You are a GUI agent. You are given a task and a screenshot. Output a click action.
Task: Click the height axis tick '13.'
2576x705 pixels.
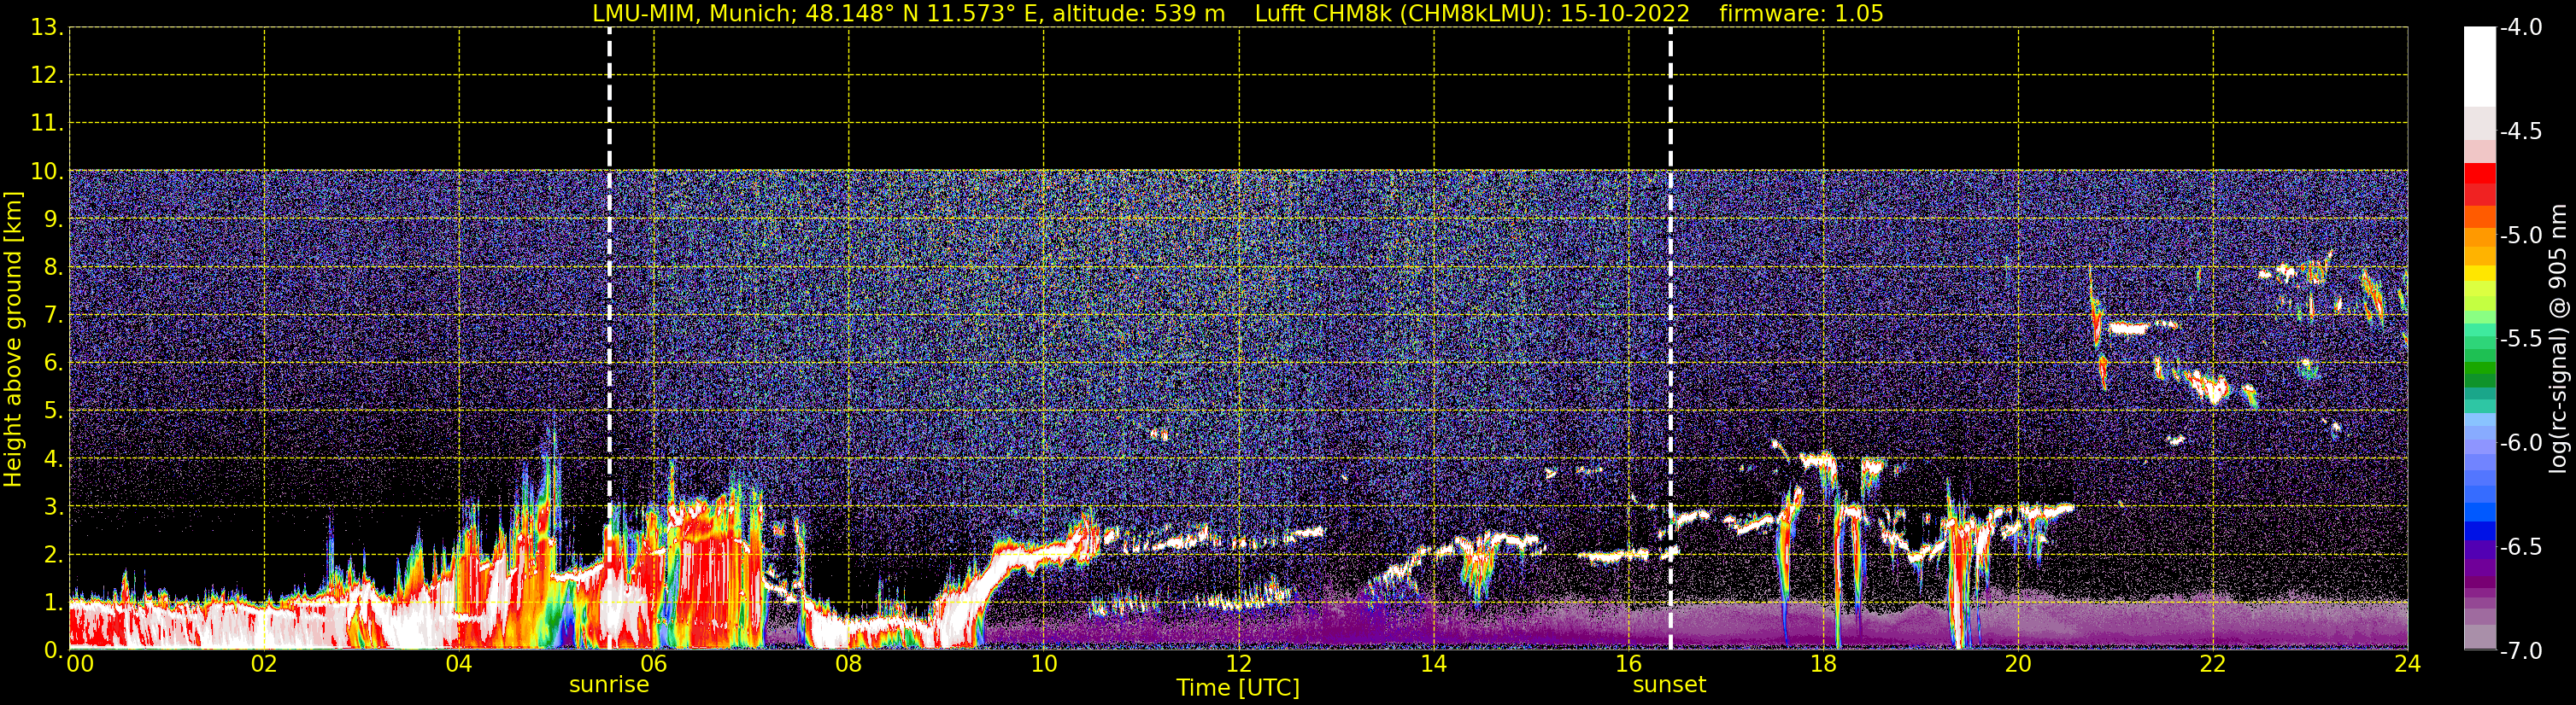48,27
